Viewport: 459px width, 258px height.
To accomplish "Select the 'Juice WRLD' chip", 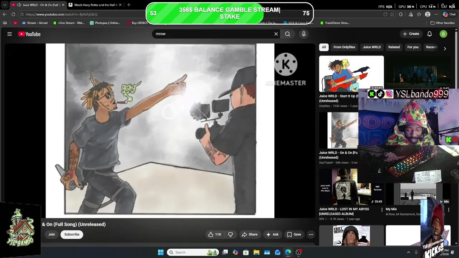I will (372, 47).
